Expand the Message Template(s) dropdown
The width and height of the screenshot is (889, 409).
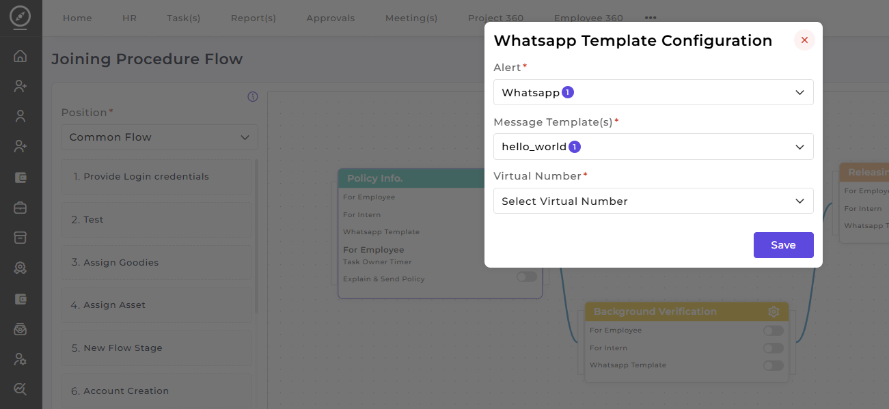click(653, 147)
